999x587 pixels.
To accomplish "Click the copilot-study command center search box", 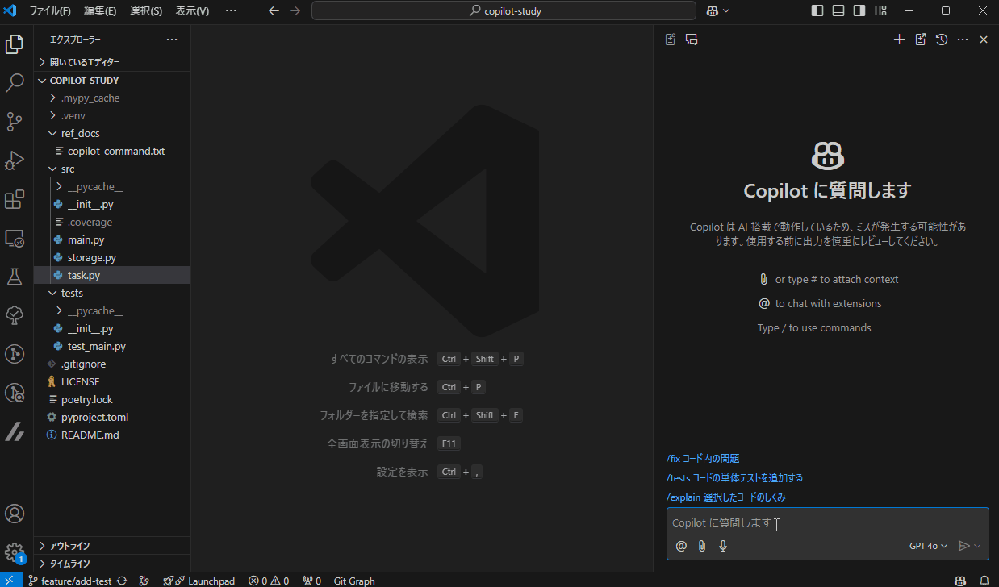I will click(504, 11).
